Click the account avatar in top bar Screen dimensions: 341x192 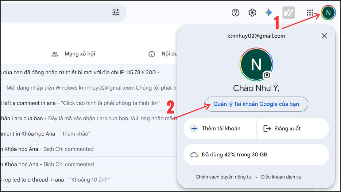328,13
